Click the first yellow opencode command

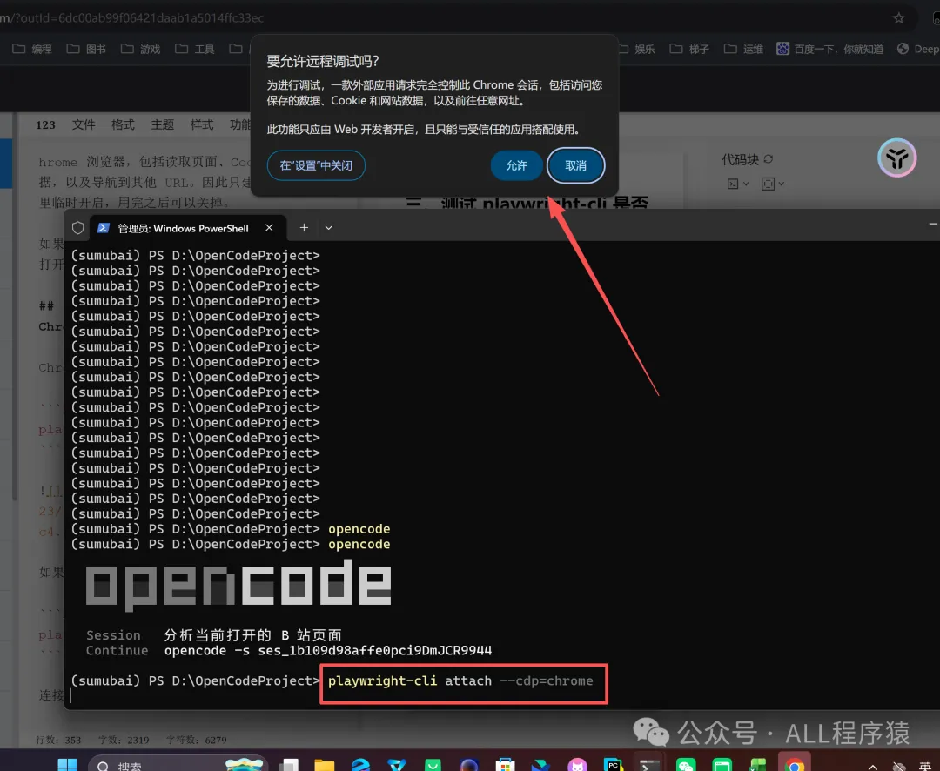359,529
